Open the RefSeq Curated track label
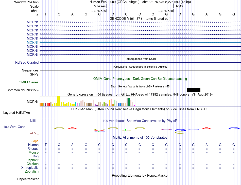The image size is (241, 185). (27, 63)
